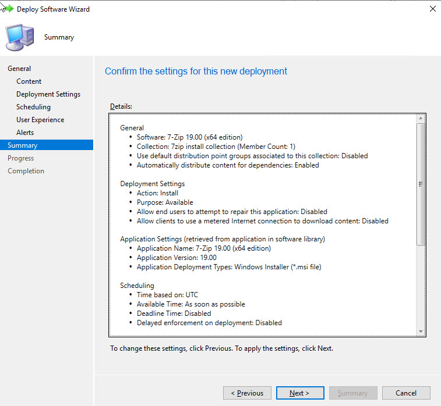Apply settings with the Next button
Viewport: 441px width, 406px height.
tap(300, 393)
